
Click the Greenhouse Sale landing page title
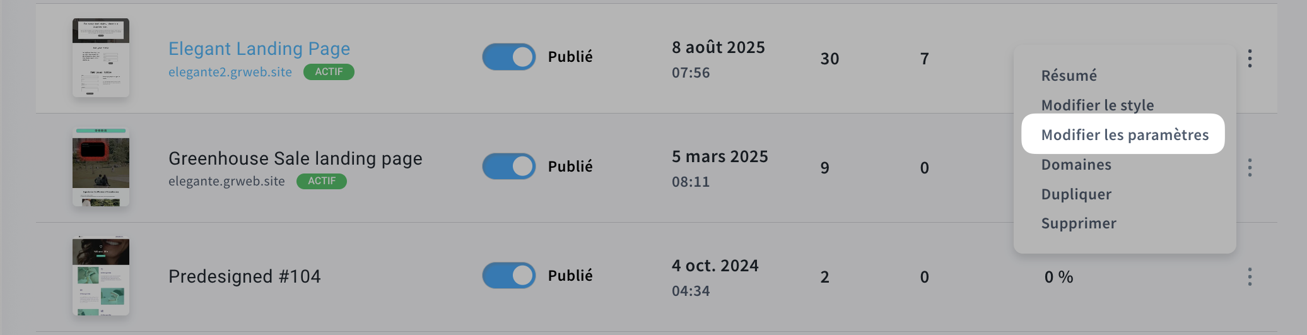[x=295, y=158]
